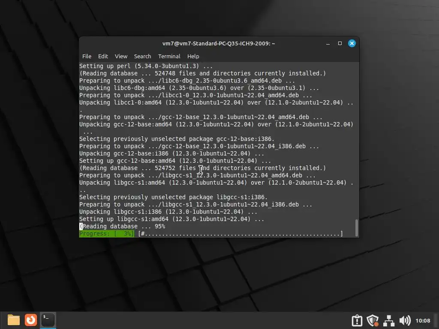Open the volume control tray icon
Screen dimensions: 439x329
pos(405,320)
